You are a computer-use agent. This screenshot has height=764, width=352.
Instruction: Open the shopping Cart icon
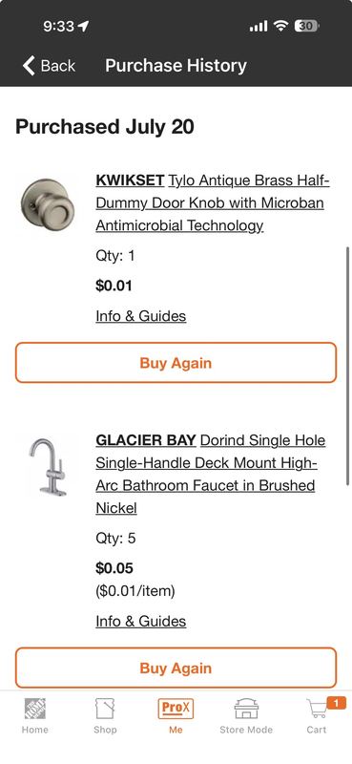pyautogui.click(x=317, y=710)
